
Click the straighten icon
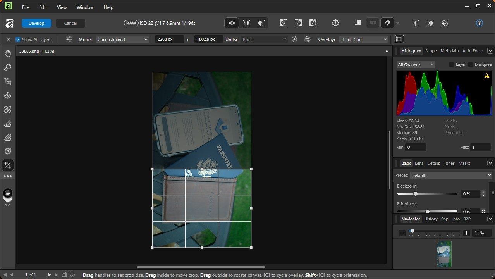point(308,40)
